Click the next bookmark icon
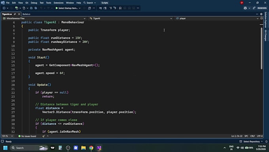 click(x=129, y=8)
